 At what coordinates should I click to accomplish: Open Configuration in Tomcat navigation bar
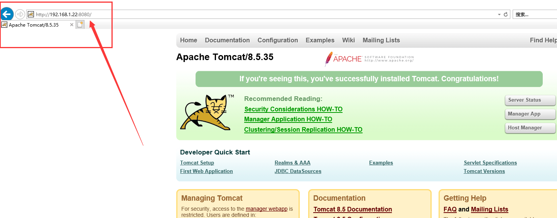tap(278, 40)
